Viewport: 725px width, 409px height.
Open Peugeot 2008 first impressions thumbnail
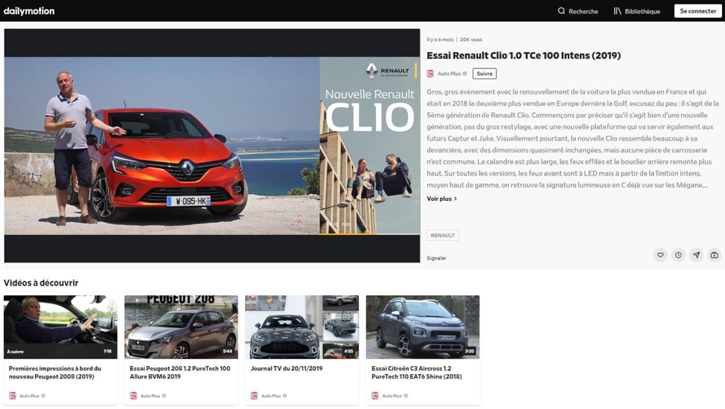click(60, 327)
